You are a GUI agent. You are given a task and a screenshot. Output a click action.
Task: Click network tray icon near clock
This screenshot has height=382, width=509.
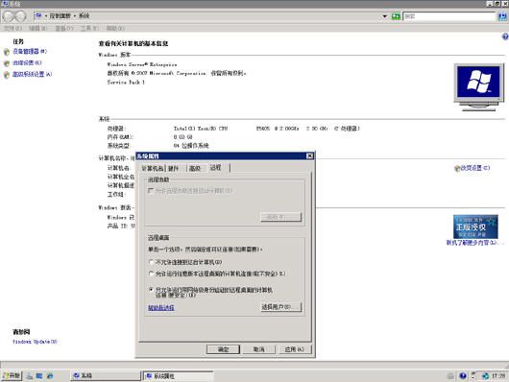click(x=485, y=376)
